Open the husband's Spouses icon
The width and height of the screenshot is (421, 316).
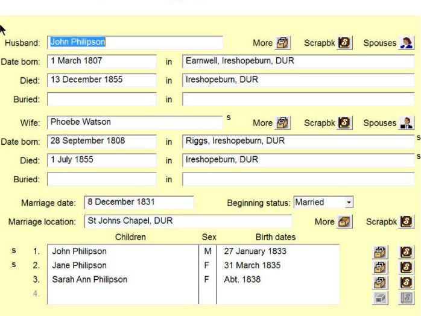click(x=407, y=43)
